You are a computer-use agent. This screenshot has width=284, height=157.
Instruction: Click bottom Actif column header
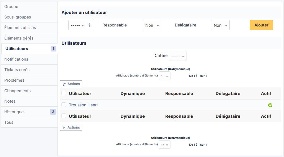click(x=266, y=116)
